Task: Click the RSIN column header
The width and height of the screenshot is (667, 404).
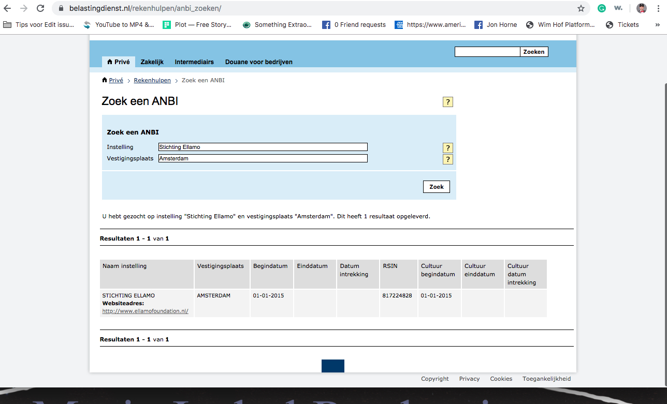Action: (399, 274)
